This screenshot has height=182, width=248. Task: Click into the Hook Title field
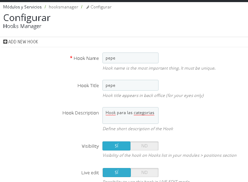pos(130,85)
